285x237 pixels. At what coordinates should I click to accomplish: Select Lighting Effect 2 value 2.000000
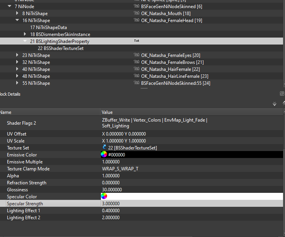tap(111, 217)
